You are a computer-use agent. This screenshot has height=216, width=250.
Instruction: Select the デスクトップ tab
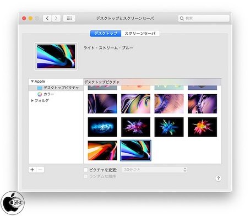pyautogui.click(x=106, y=34)
